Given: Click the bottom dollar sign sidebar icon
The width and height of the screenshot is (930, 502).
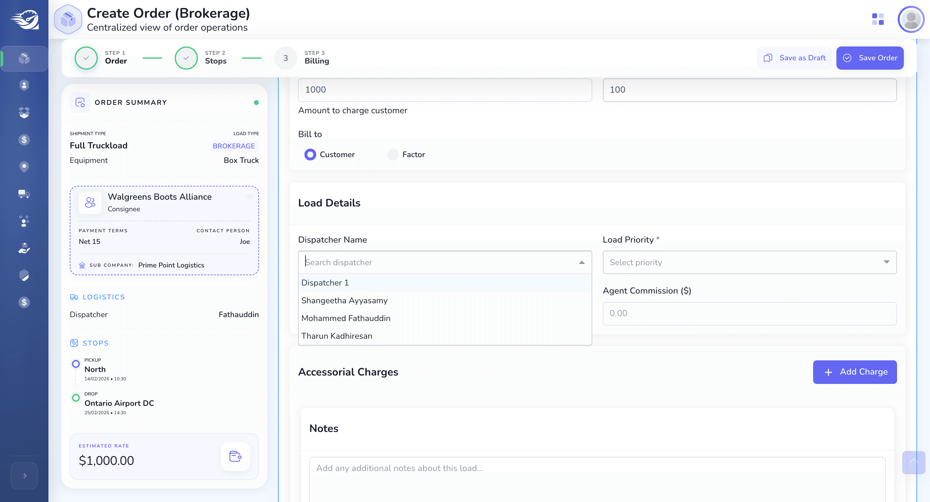Looking at the screenshot, I should click(x=24, y=302).
